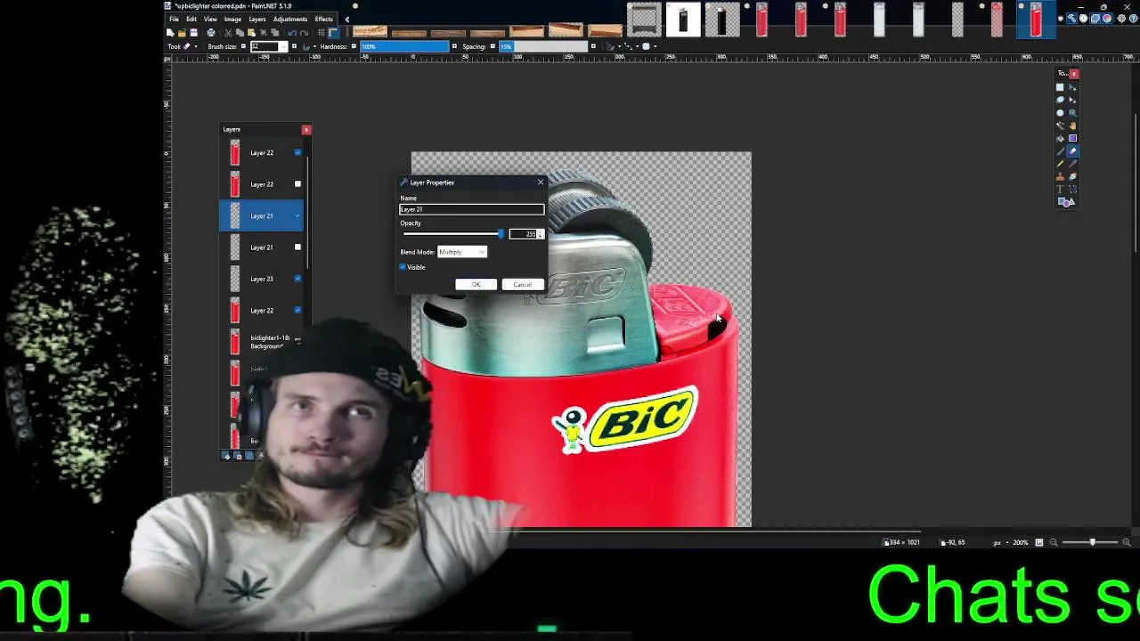The height and width of the screenshot is (641, 1140).
Task: Open the Adjustments menu
Action: [290, 19]
